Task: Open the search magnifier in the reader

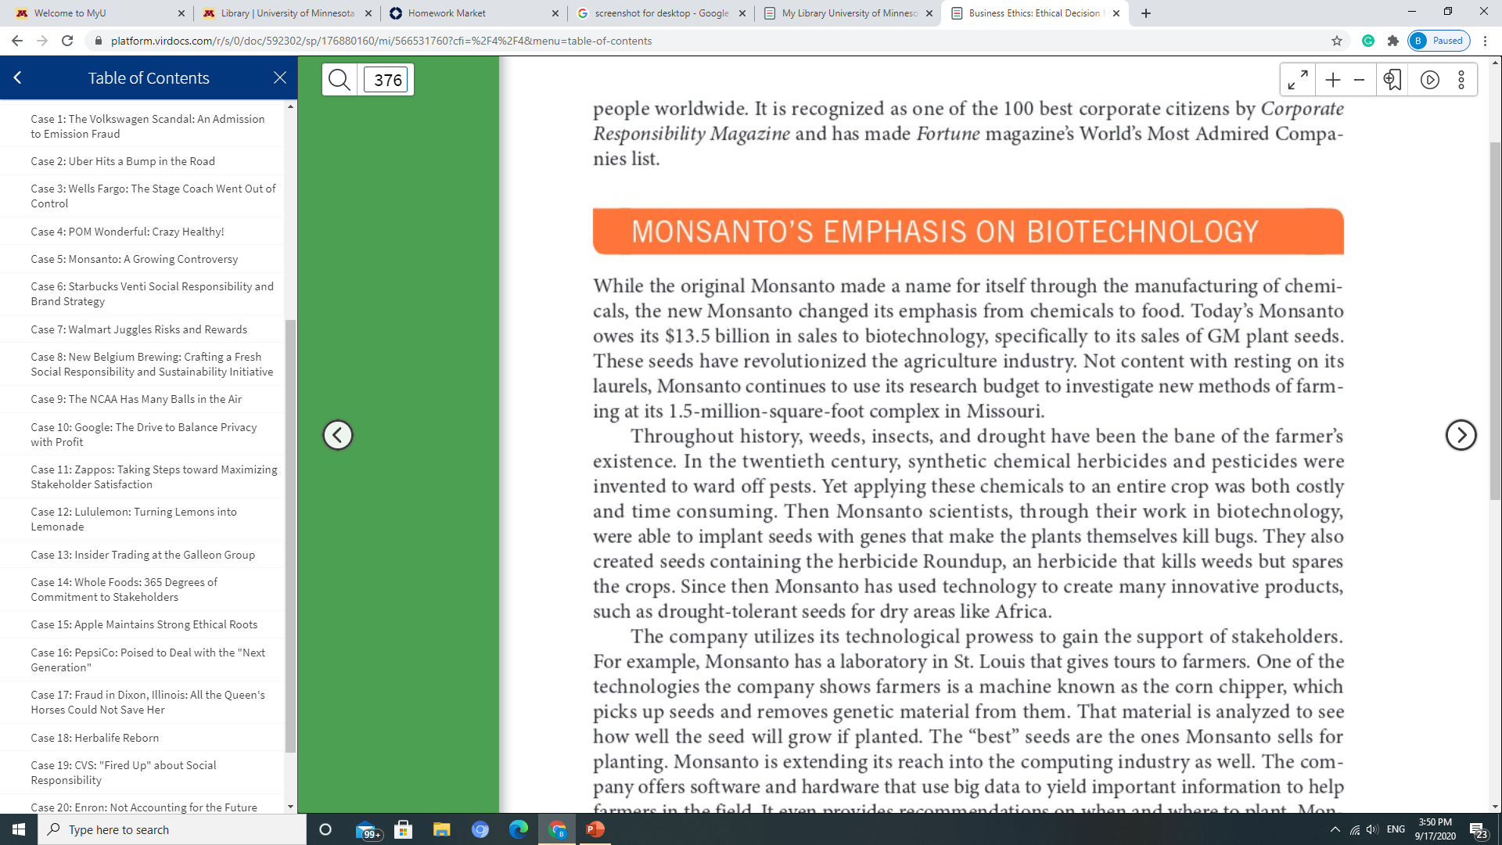Action: (x=340, y=80)
